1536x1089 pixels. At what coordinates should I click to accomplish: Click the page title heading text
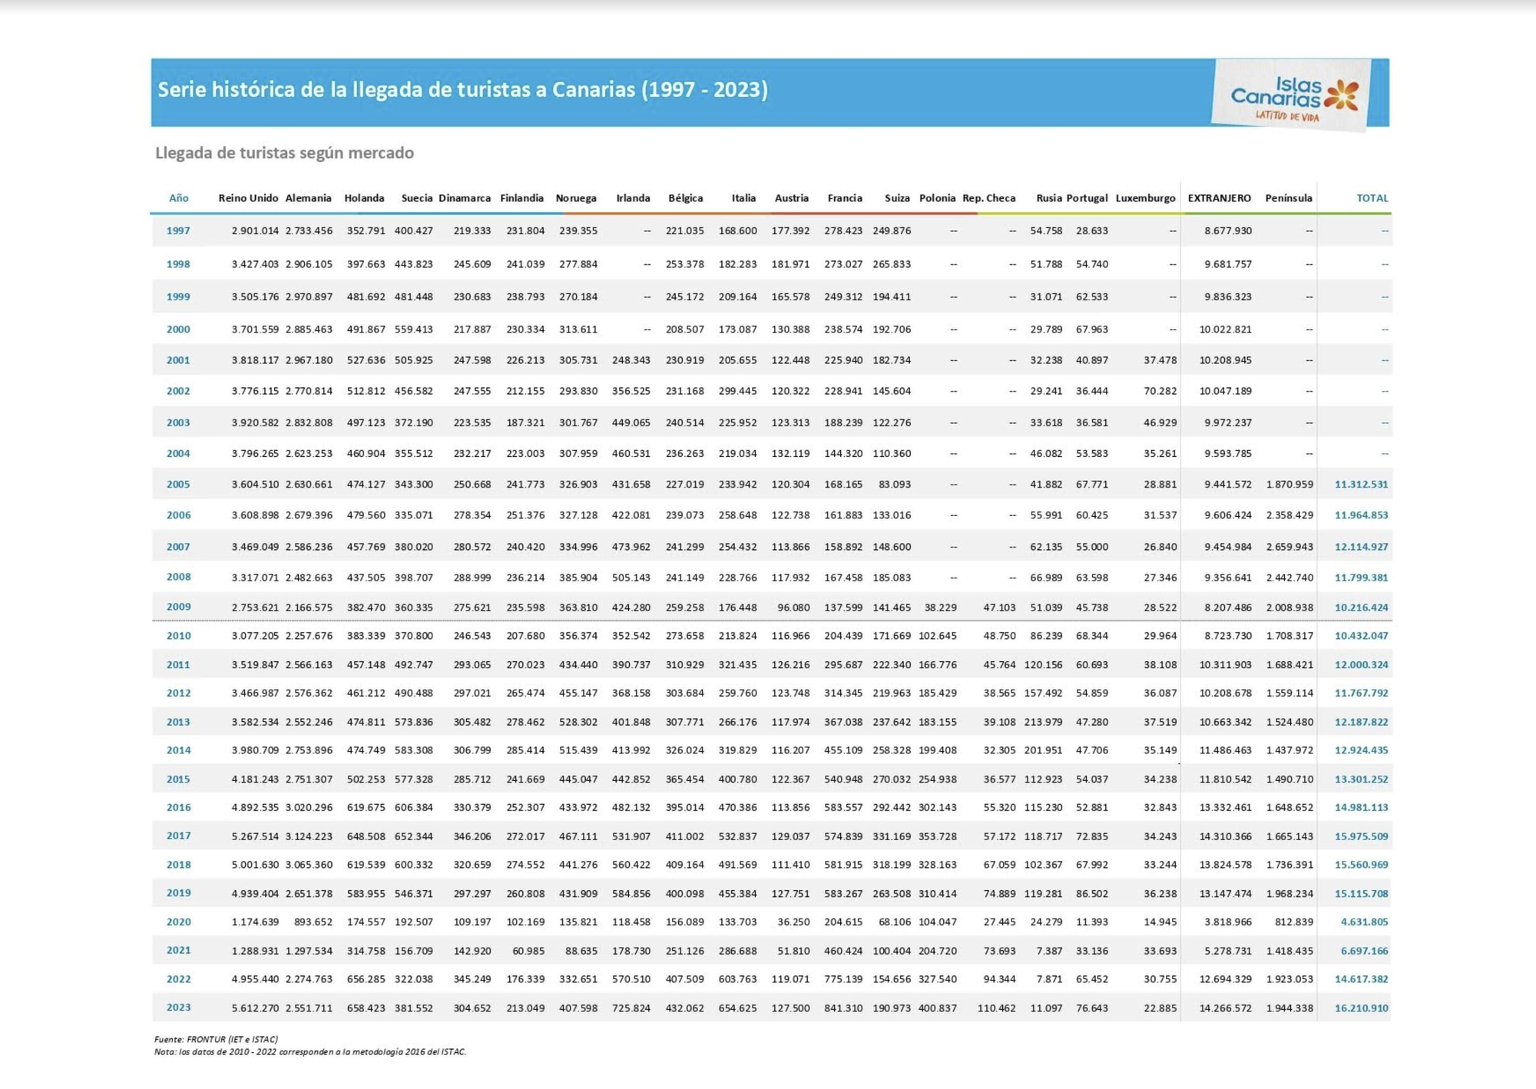(462, 90)
